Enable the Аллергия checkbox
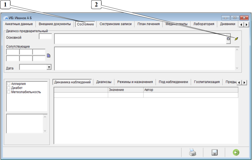Screen dimensions: 252x160 click(x=9, y=84)
